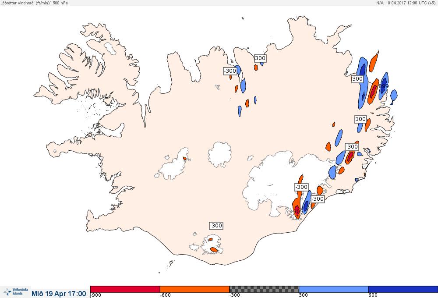This screenshot has height=298, width=438.
Task: Click the Veðurstofa Íslands logo
Action: click(15, 292)
